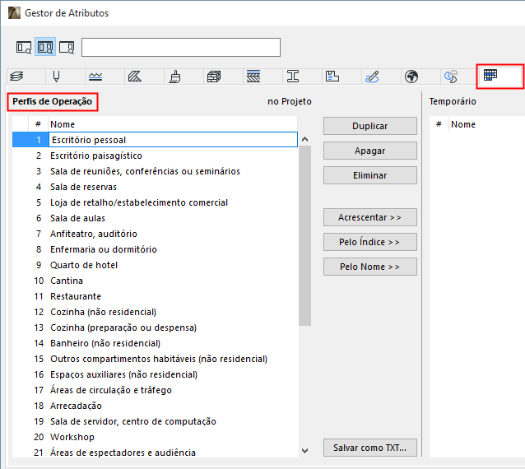Image resolution: width=525 pixels, height=469 pixels.
Task: Select 'Sala de servidor, centro de computação'
Action: click(x=155, y=421)
